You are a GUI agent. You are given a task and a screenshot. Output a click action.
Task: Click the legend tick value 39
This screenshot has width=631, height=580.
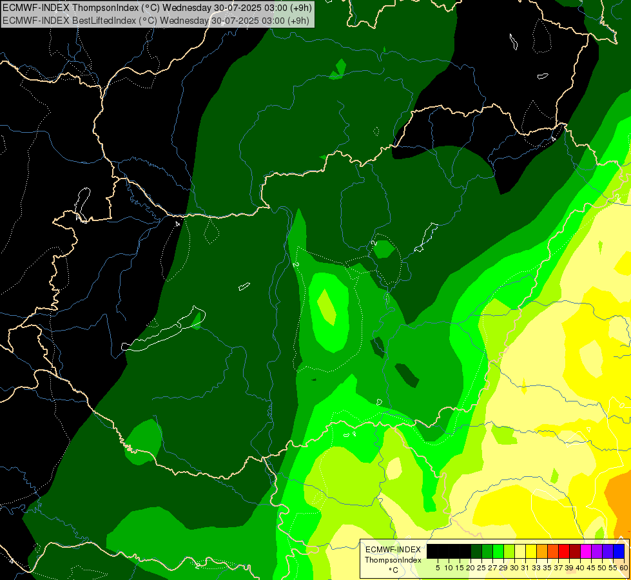point(569,568)
